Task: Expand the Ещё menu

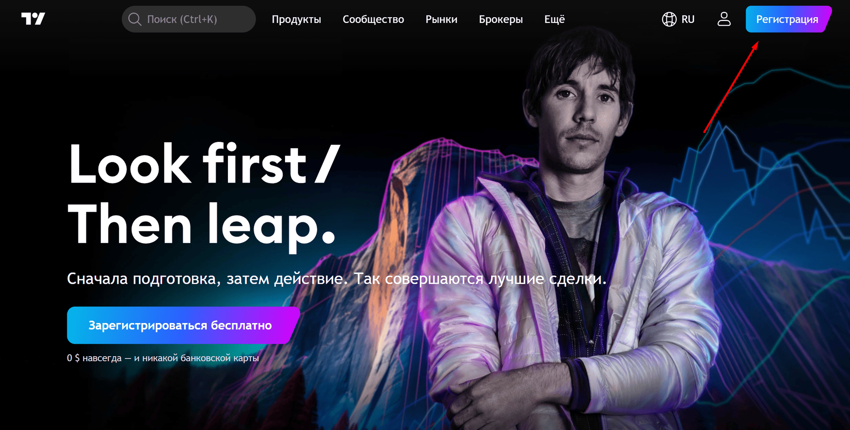Action: pyautogui.click(x=554, y=19)
